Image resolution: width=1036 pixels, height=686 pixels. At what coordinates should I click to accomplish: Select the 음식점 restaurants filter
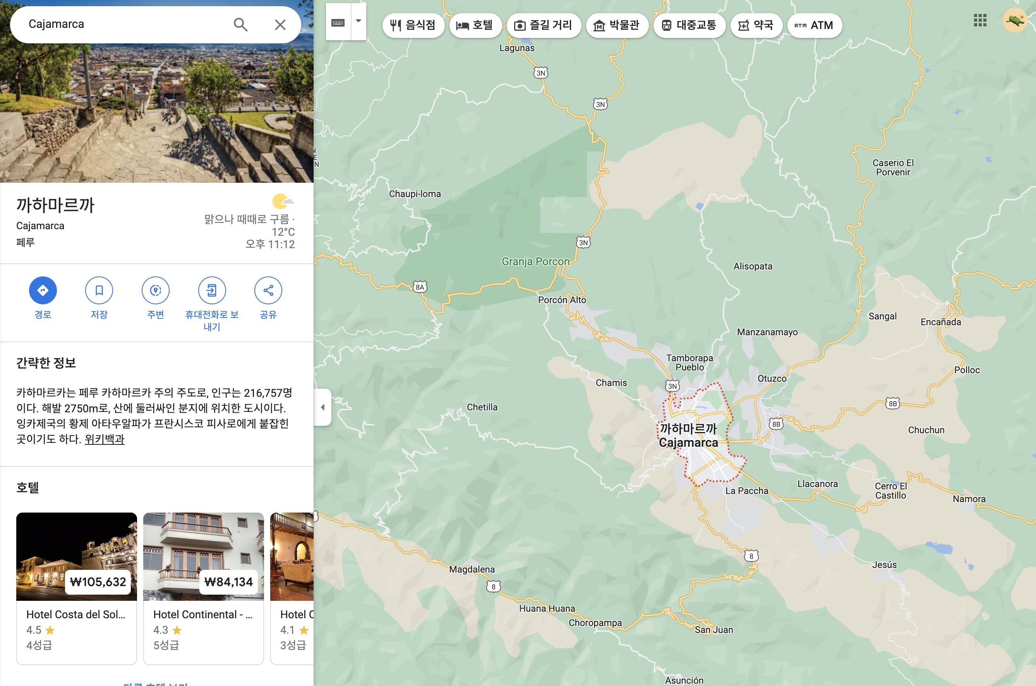click(413, 26)
